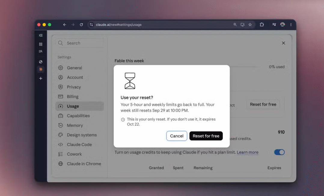
Task: Open the General settings section
Action: coord(80,68)
